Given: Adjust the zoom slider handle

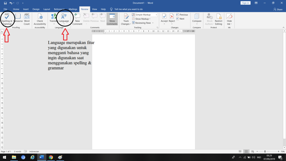Looking at the screenshot, I should pyautogui.click(x=265, y=151).
